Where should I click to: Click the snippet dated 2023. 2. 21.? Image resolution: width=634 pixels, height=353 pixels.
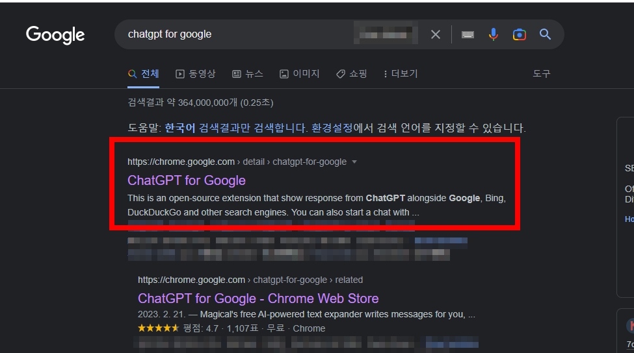click(306, 314)
